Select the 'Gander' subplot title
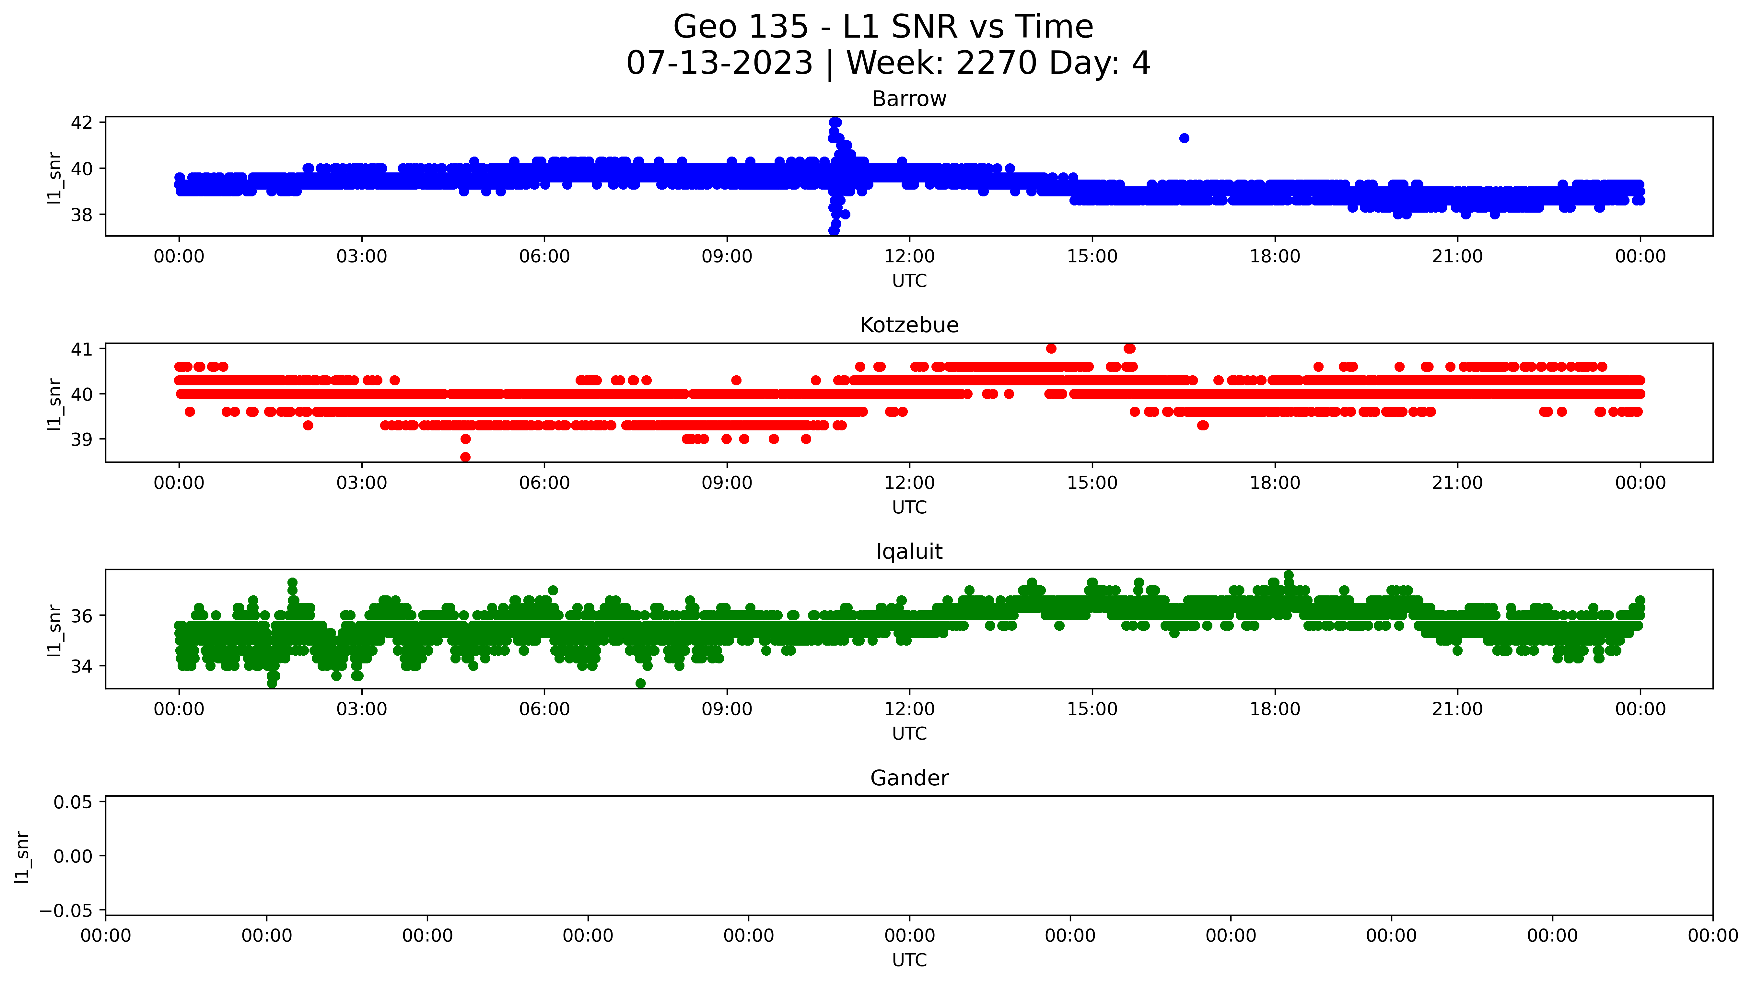 point(909,778)
